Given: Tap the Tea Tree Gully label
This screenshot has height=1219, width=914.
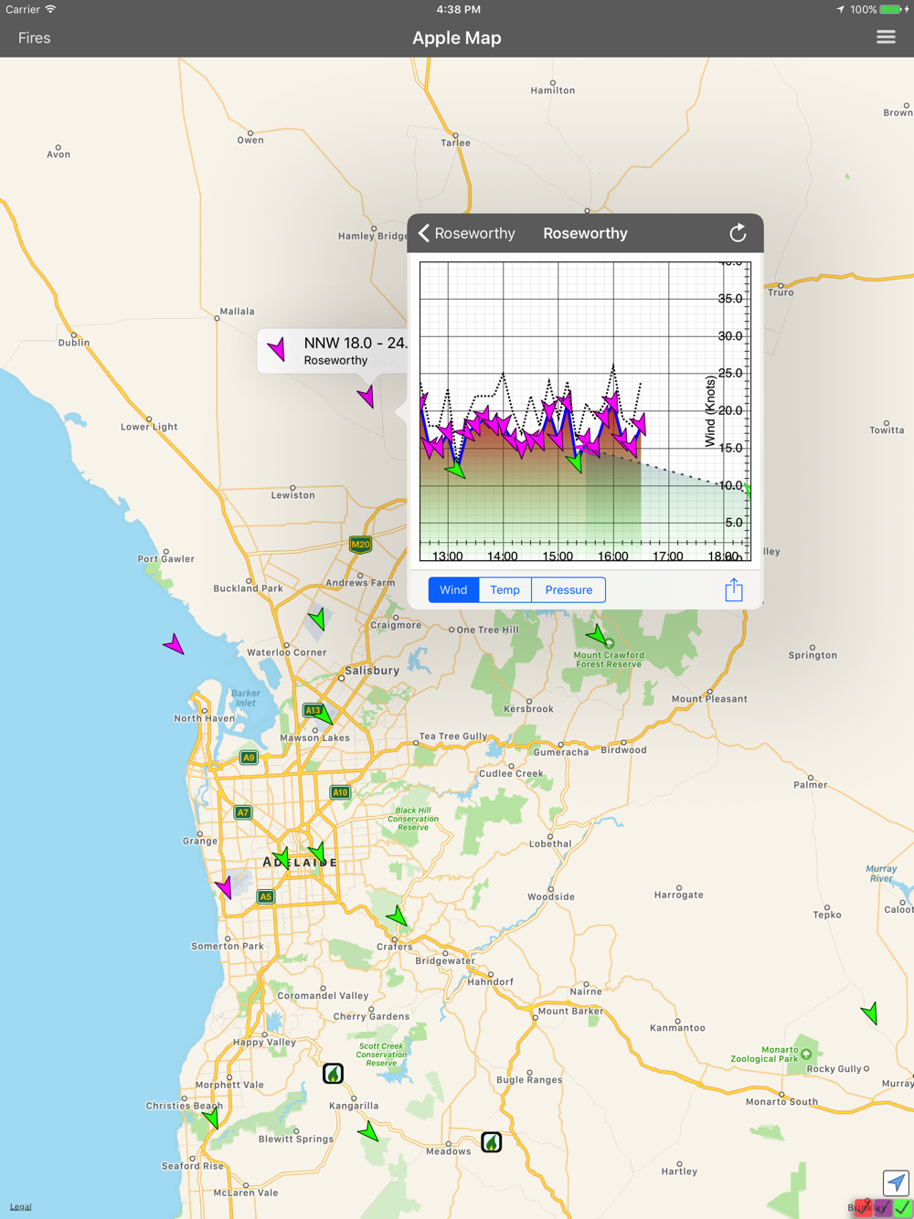Looking at the screenshot, I should [x=453, y=737].
